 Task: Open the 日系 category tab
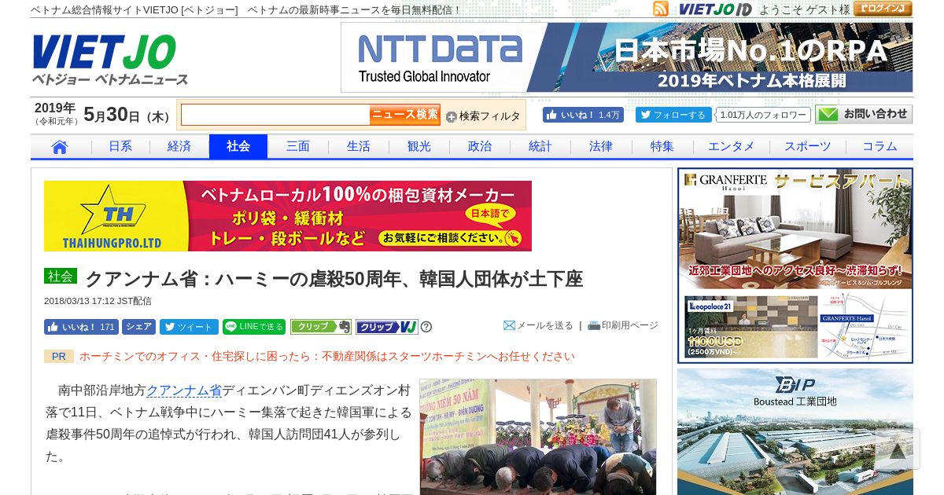tap(120, 147)
